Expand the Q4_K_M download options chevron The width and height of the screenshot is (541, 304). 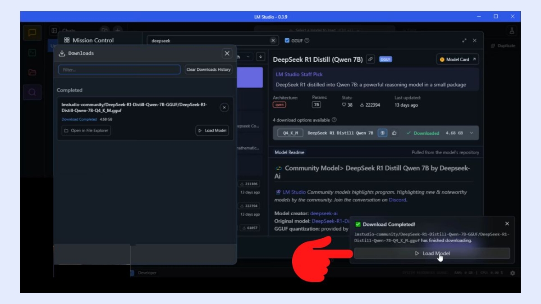[471, 133]
